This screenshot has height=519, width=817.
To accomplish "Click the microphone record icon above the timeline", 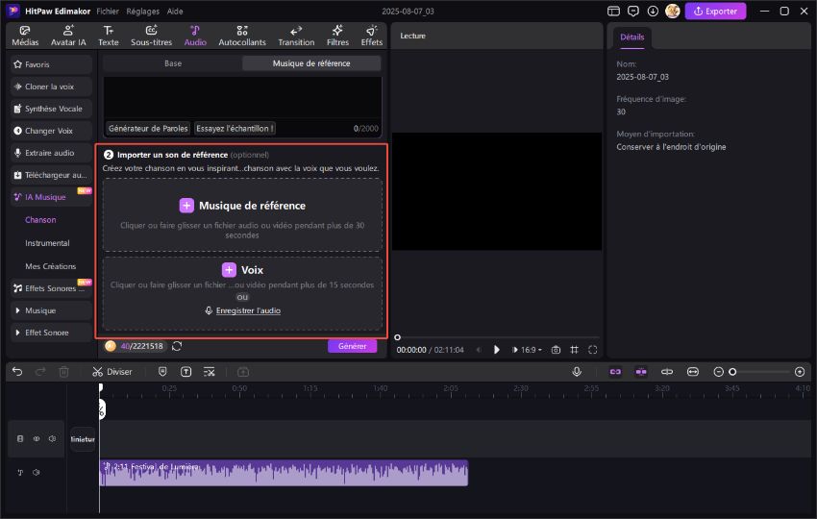I will [577, 372].
